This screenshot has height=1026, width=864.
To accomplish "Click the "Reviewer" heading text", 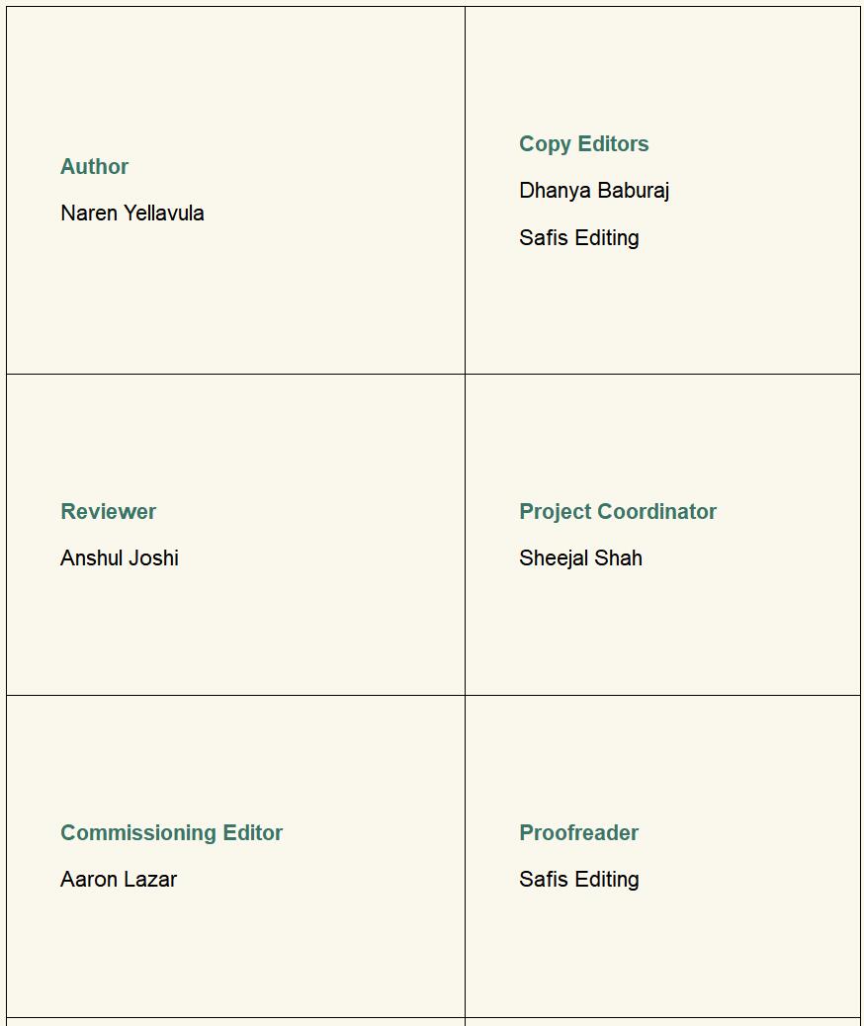I will [x=108, y=512].
